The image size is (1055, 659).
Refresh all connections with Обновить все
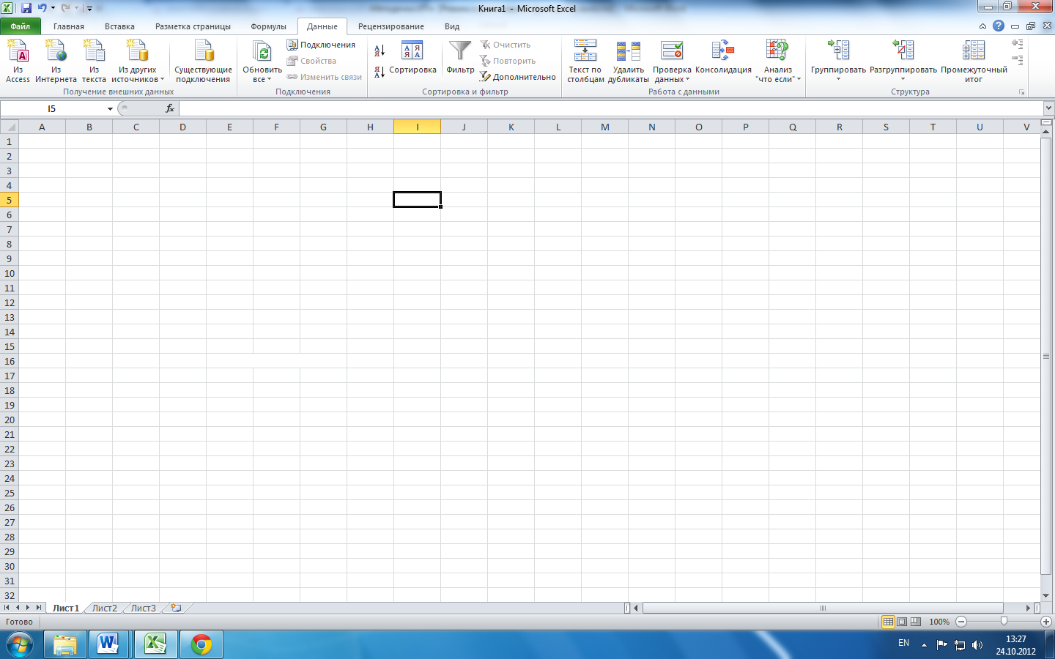pos(262,61)
